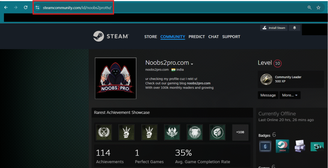The height and width of the screenshot is (168, 328).
Task: Open the STORE menu
Action: pyautogui.click(x=151, y=37)
